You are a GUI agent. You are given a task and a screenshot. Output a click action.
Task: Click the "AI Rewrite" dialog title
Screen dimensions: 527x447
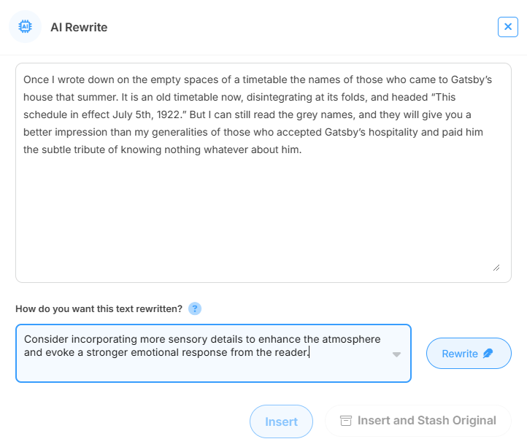(79, 27)
